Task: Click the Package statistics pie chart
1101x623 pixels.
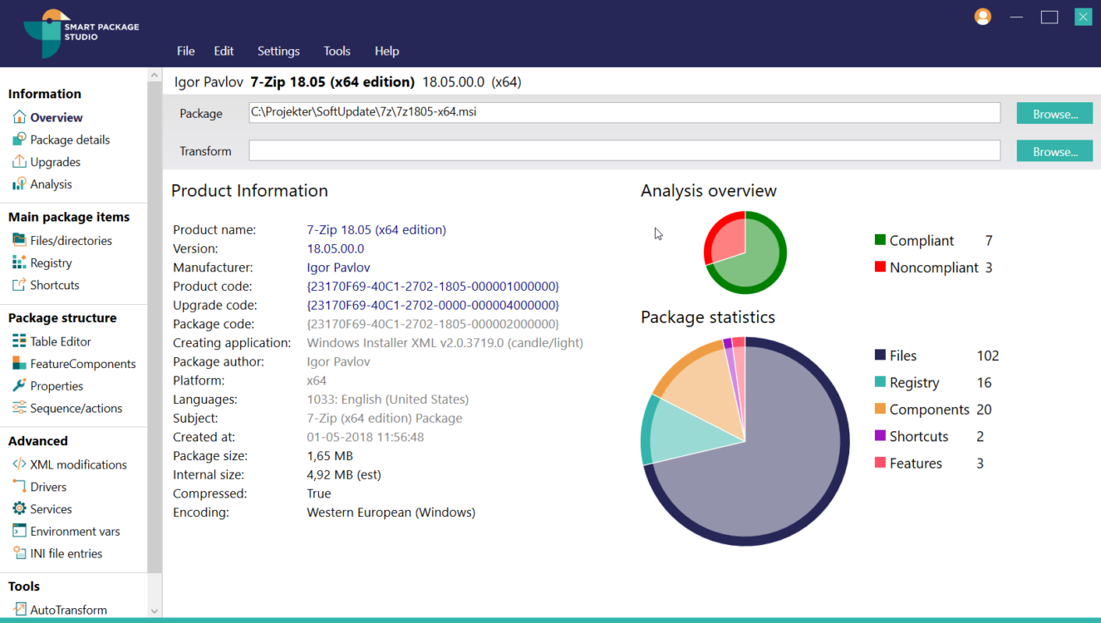Action: [745, 441]
